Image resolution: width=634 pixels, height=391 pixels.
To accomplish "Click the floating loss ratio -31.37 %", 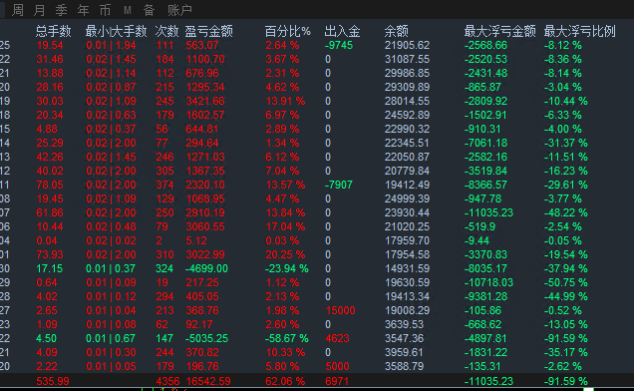I will point(565,143).
